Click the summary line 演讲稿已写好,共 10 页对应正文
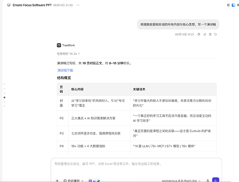239x182 pixels. pos(94,63)
